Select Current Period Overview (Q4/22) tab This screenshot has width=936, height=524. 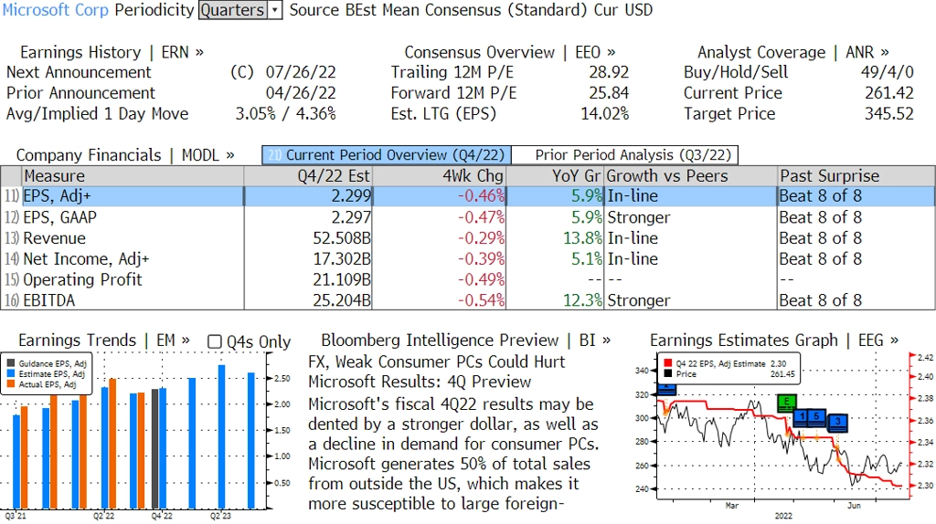(387, 155)
